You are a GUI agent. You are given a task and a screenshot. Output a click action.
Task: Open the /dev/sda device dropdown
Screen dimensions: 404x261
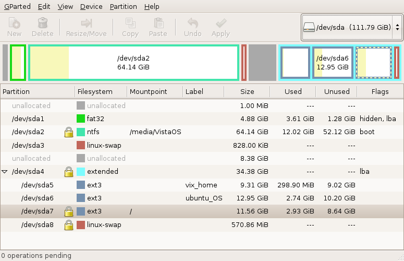coord(352,27)
